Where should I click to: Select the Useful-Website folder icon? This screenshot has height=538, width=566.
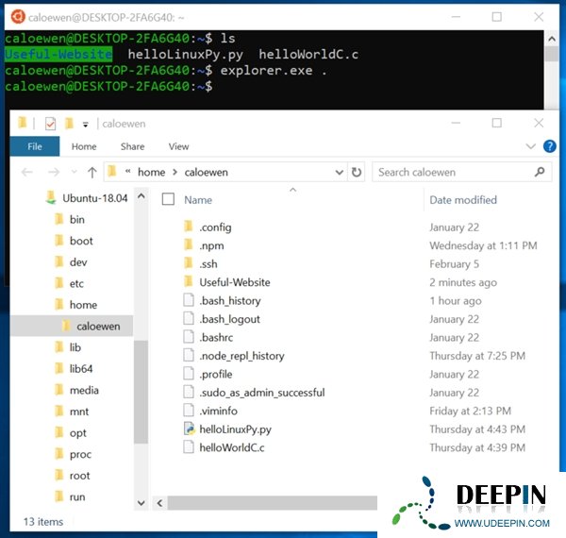tap(188, 281)
